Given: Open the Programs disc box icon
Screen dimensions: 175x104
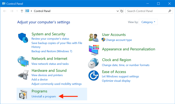Looking at the screenshot, I should point(23,94).
